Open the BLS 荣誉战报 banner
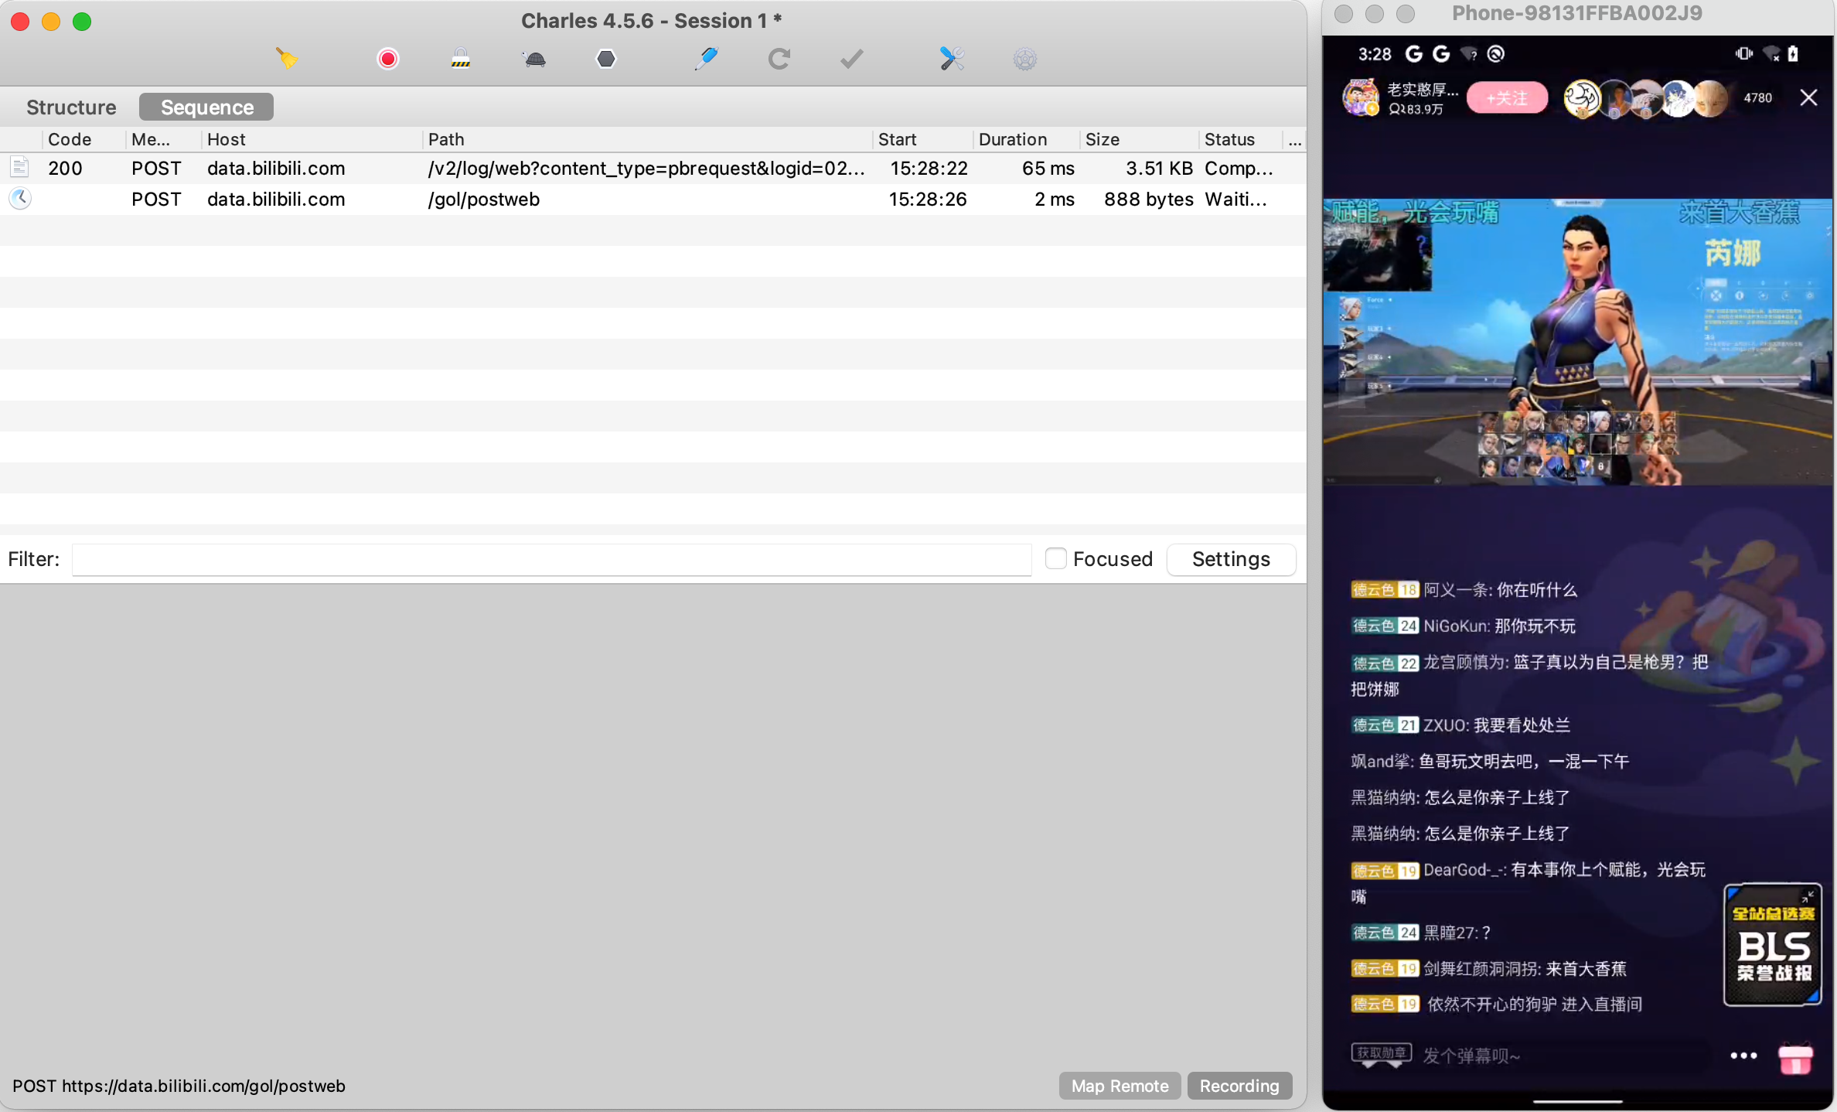 [1772, 944]
